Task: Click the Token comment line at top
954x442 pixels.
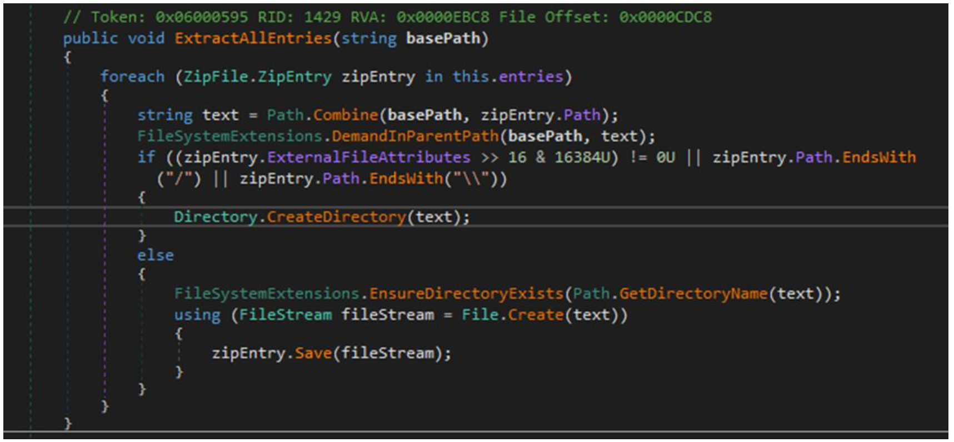Action: (387, 17)
